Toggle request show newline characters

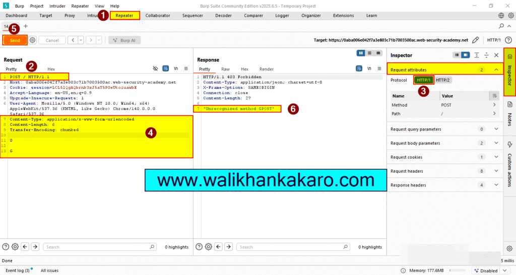pos(176,68)
